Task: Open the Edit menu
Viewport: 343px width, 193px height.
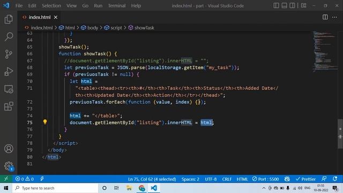Action: pyautogui.click(x=32, y=6)
